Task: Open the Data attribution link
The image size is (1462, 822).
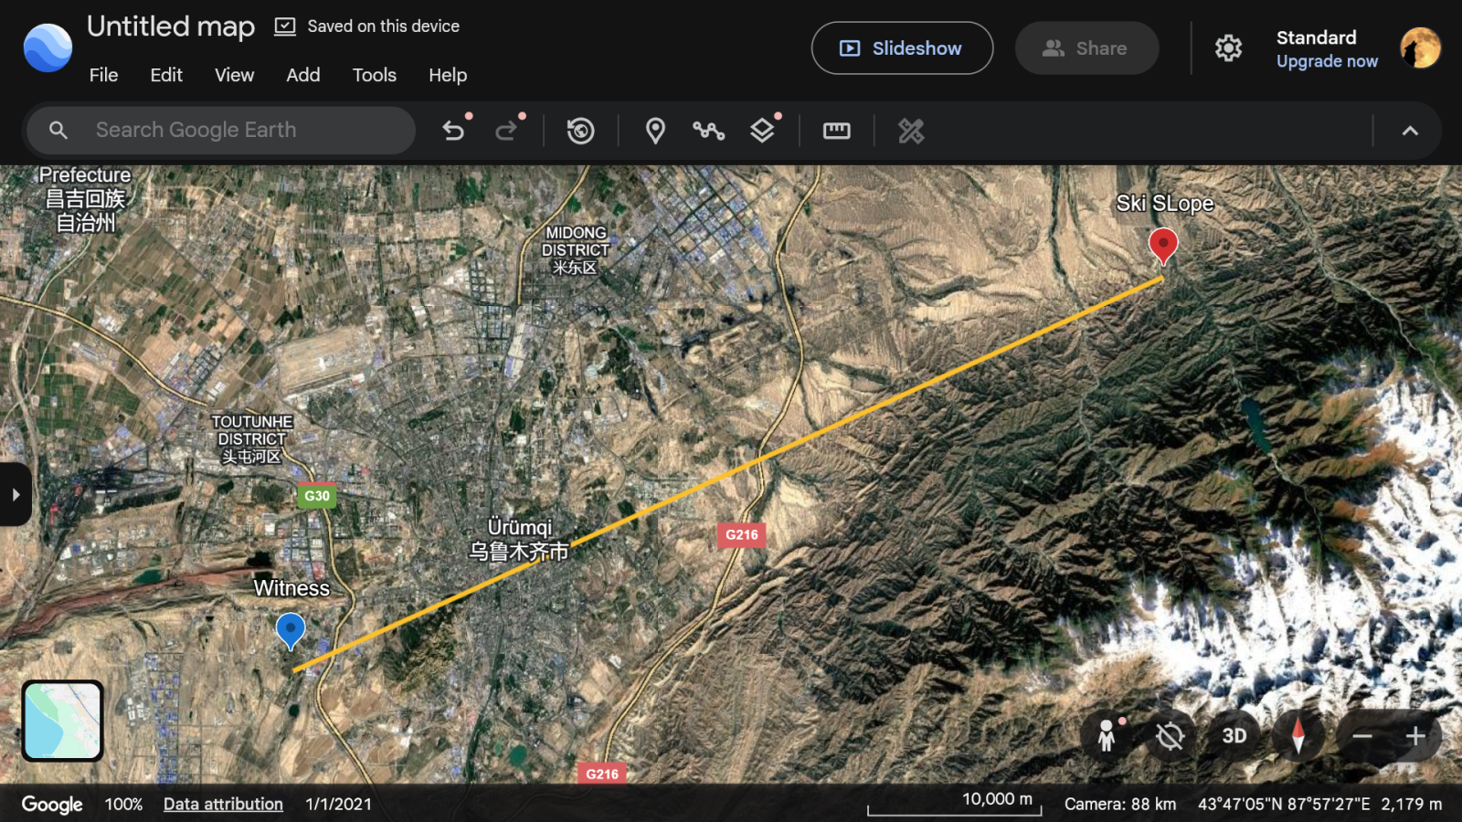Action: (223, 804)
